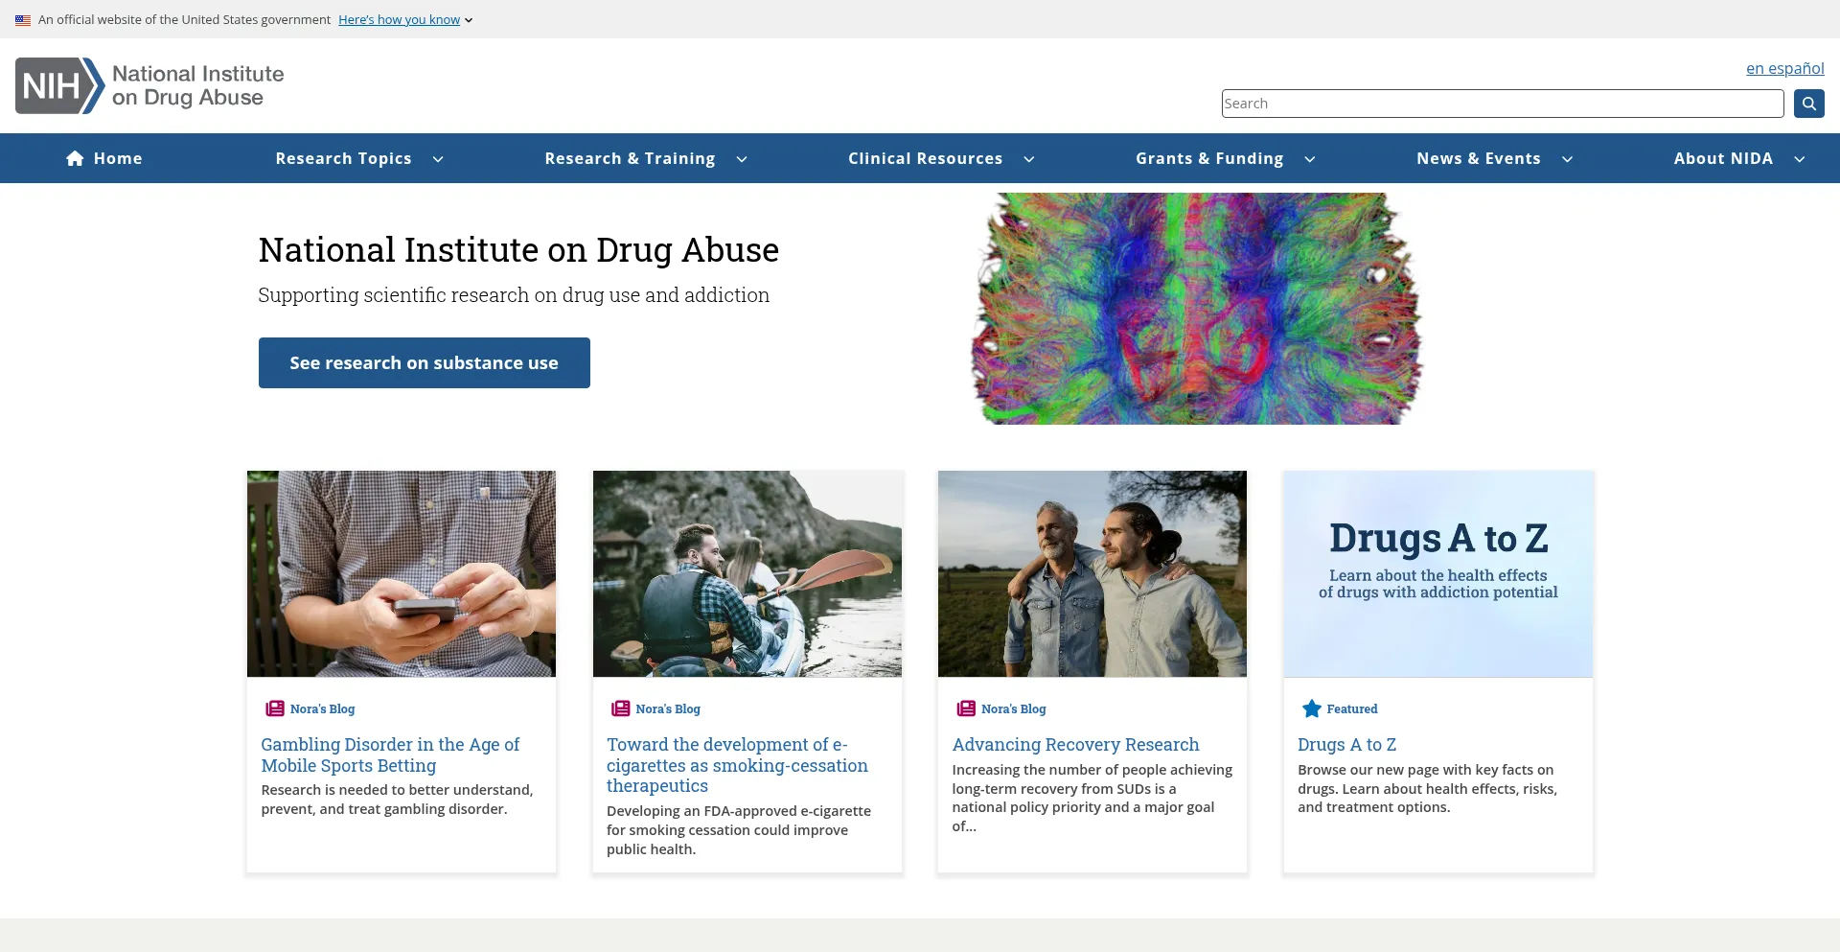The image size is (1840, 952).
Task: Click the Home house icon in navigation
Action: click(x=75, y=159)
